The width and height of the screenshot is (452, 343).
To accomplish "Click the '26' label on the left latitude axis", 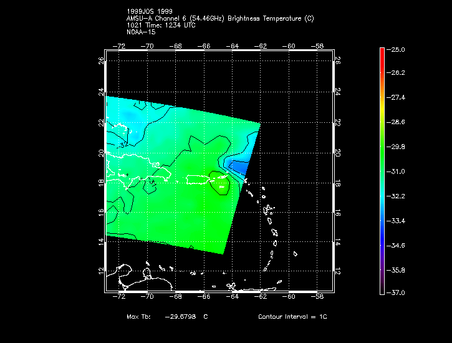I will click(x=101, y=60).
